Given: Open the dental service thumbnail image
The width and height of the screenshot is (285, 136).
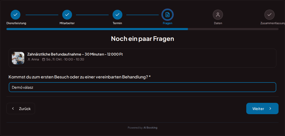Looking at the screenshot, I should [x=18, y=58].
